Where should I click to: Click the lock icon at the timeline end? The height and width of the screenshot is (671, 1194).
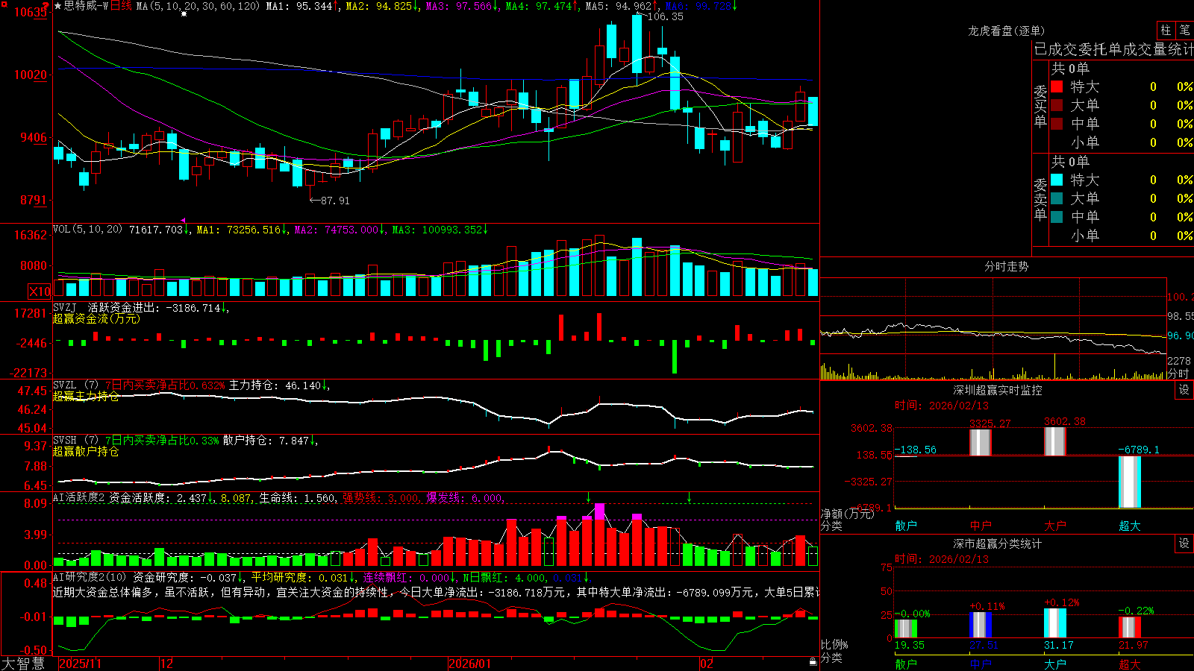813,661
